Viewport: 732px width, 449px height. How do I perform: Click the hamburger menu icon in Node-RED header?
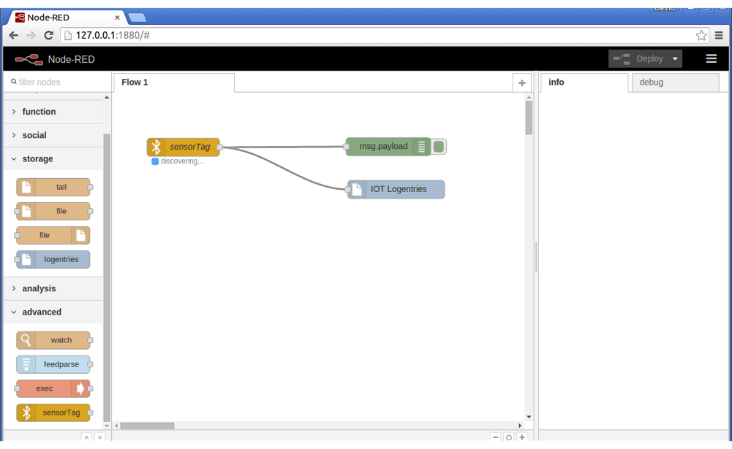711,59
